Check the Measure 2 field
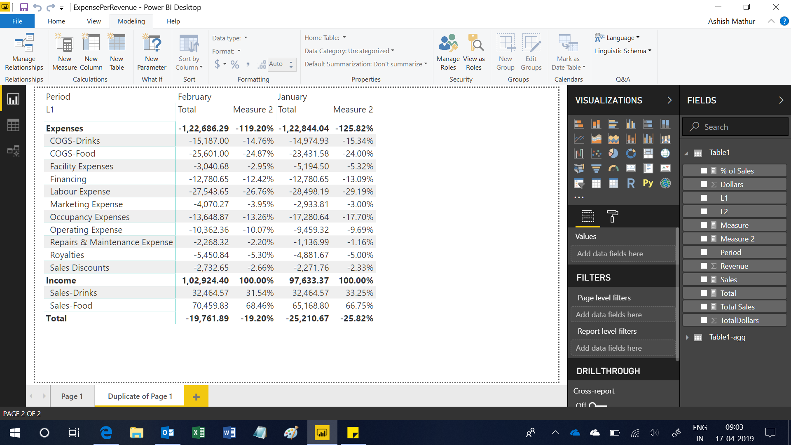Screen dimensions: 791x445 click(x=704, y=239)
